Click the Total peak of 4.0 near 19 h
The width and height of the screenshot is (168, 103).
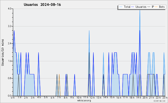click(140, 10)
